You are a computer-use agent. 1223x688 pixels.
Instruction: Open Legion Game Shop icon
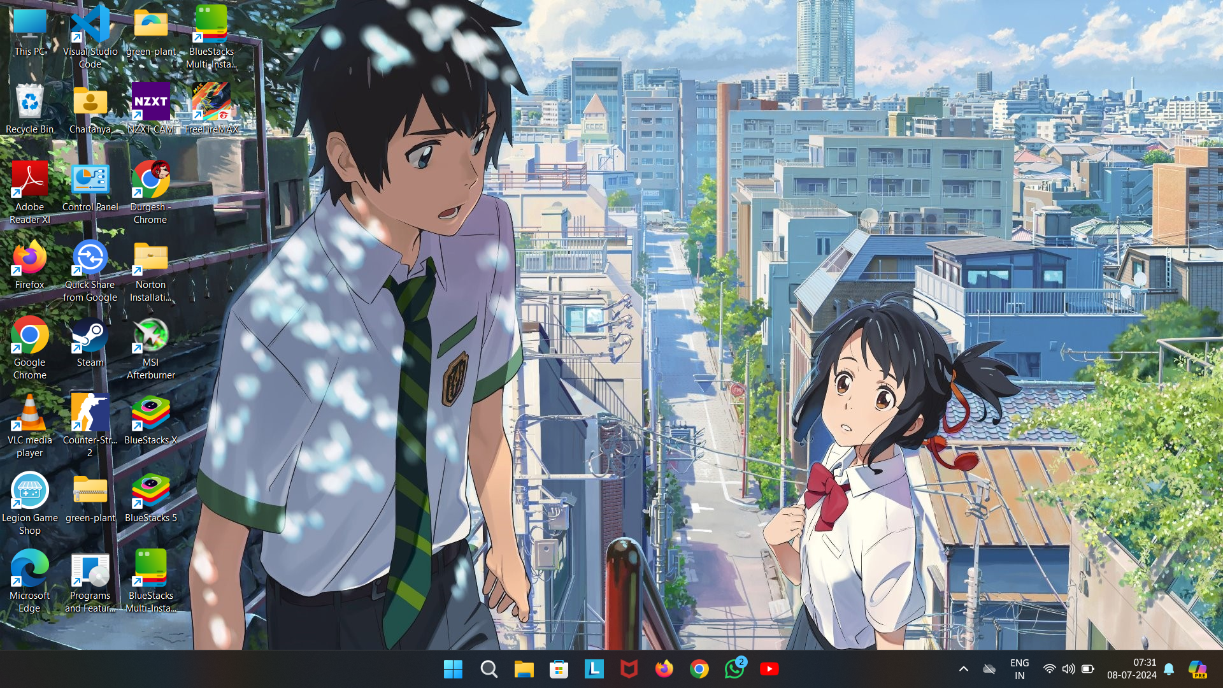click(30, 503)
